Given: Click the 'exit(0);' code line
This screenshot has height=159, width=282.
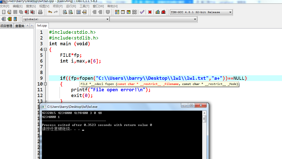Looking at the screenshot, I should 82,95.
